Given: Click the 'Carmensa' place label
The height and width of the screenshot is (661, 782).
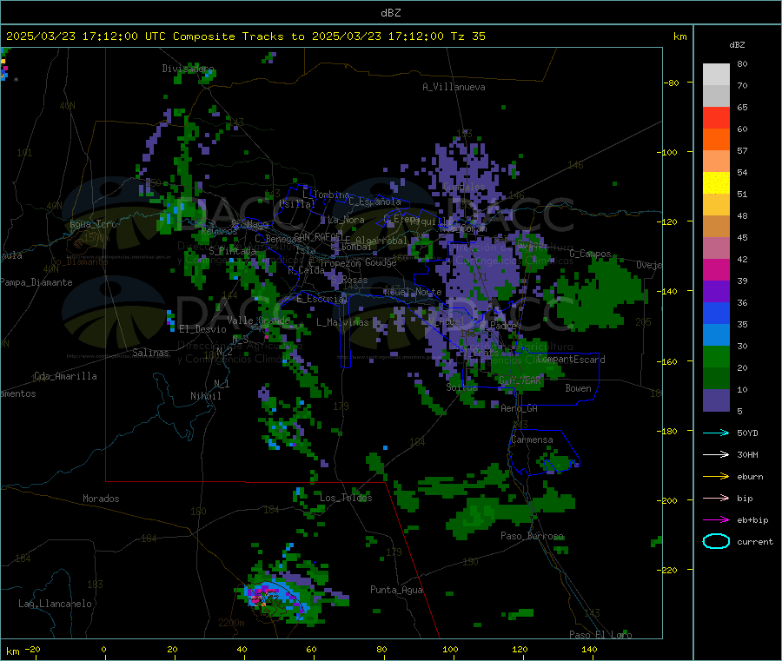Looking at the screenshot, I should [x=532, y=440].
